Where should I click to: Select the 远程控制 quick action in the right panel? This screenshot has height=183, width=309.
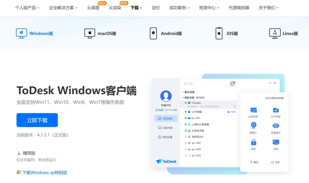[253, 112]
